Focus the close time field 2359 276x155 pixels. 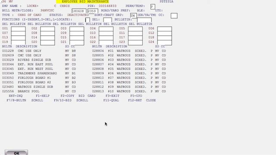pyautogui.click(x=93, y=11)
